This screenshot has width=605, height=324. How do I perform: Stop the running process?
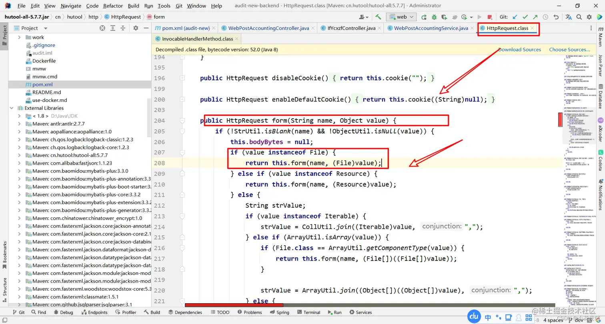[489, 17]
